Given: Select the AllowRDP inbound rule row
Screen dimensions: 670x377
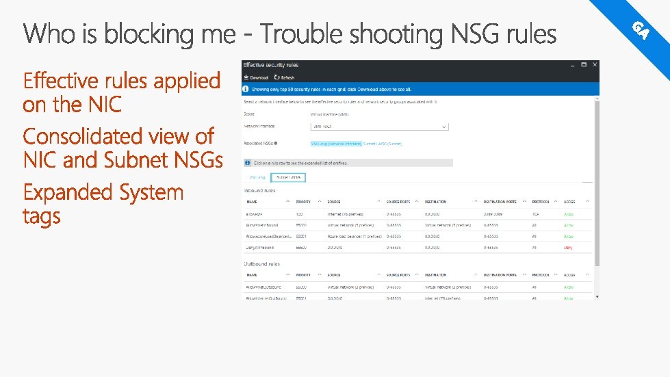Looking at the screenshot, I should [418, 214].
